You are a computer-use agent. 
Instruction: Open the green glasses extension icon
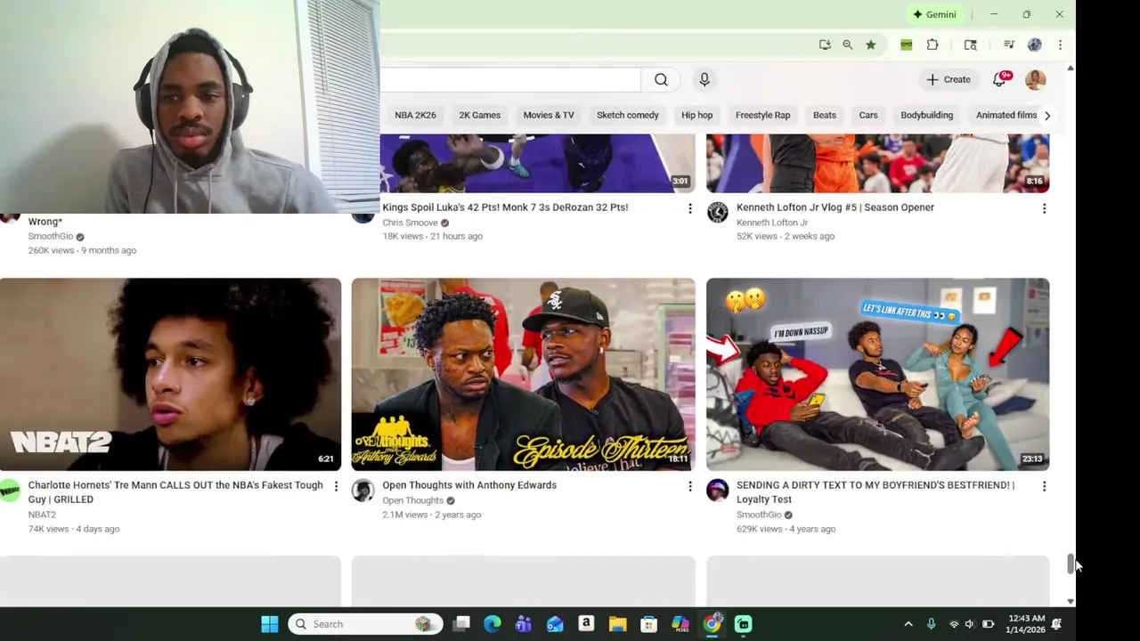(x=907, y=45)
